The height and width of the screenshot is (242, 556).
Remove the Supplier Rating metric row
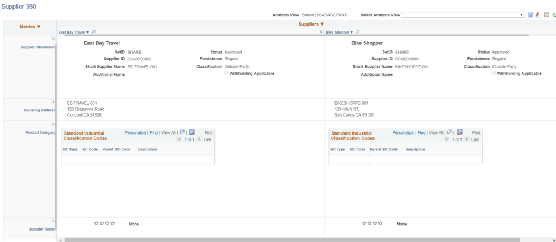point(53,221)
